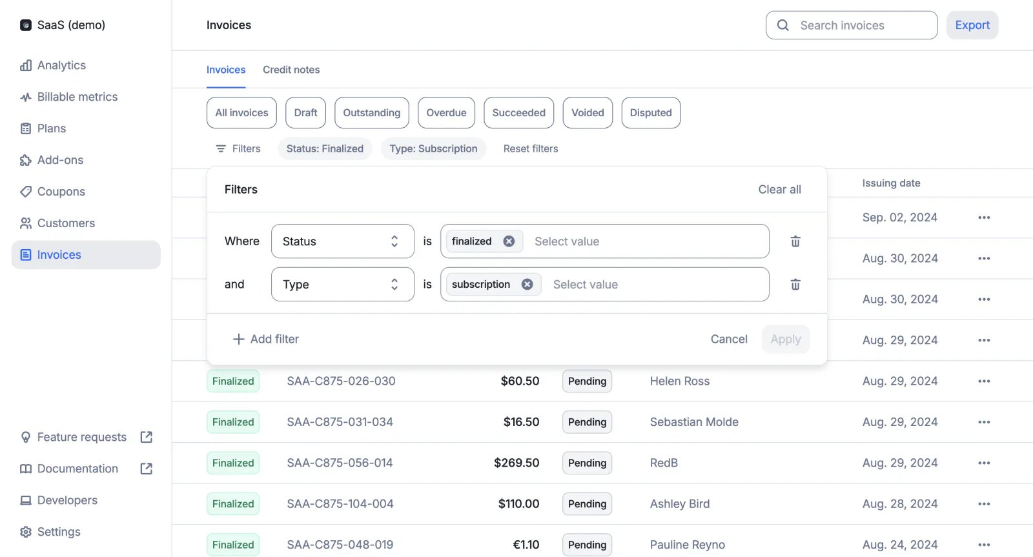The width and height of the screenshot is (1033, 557).
Task: Click the Type: Subscription filter chip
Action: [x=433, y=148]
